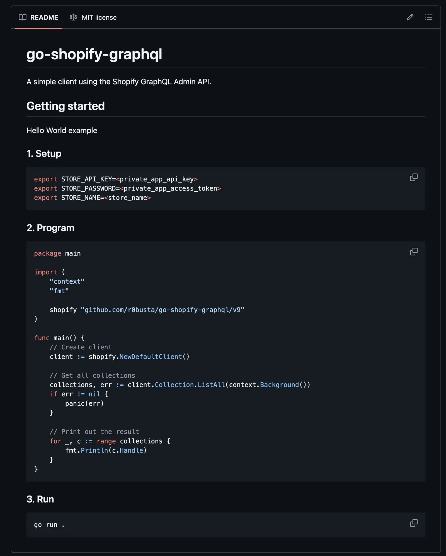Click the 'Hello World example' text
The height and width of the screenshot is (556, 446).
pyautogui.click(x=62, y=130)
